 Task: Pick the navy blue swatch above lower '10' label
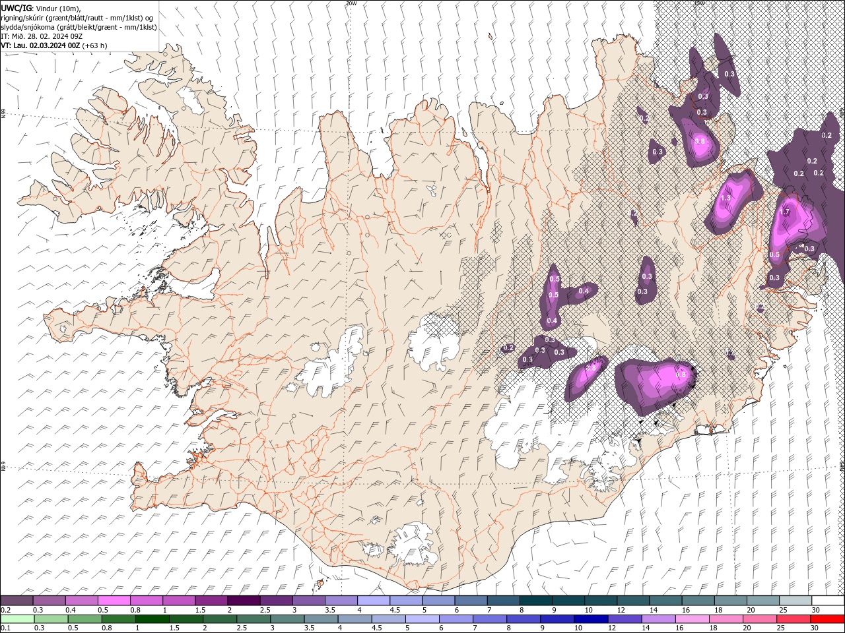591,619
